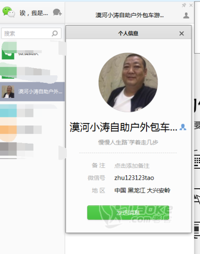Screen dimensions: 200x254
Task: Click the small avatar of 漠河小涛 chat
Action: pyautogui.click(x=8, y=92)
